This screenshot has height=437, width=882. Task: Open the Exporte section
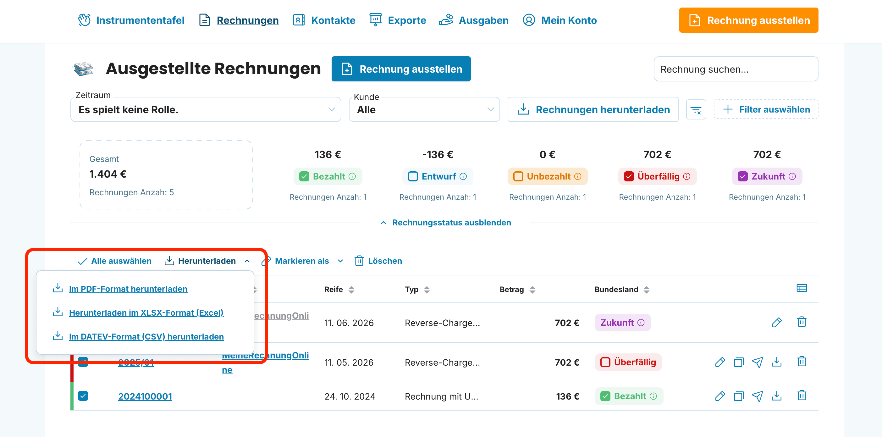pyautogui.click(x=398, y=20)
